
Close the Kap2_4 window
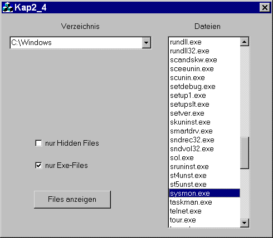click(x=265, y=8)
